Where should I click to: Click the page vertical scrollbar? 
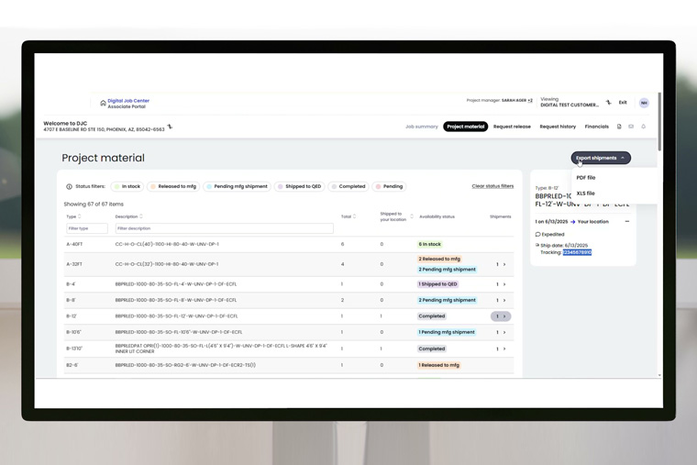[x=659, y=121]
